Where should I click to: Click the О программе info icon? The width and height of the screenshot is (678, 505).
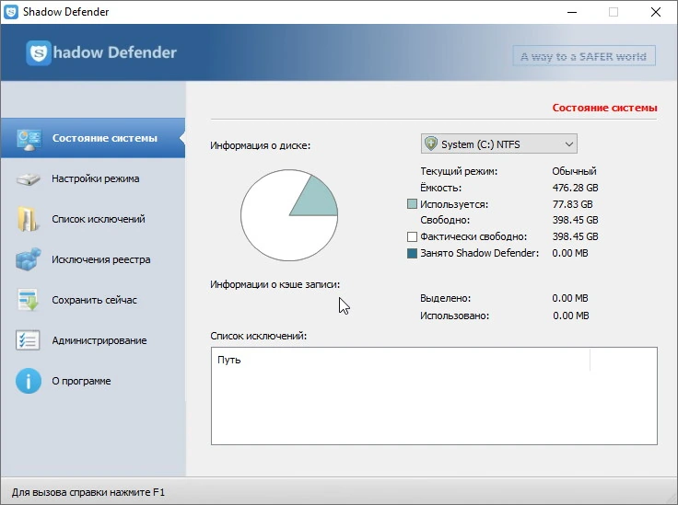pyautogui.click(x=29, y=381)
